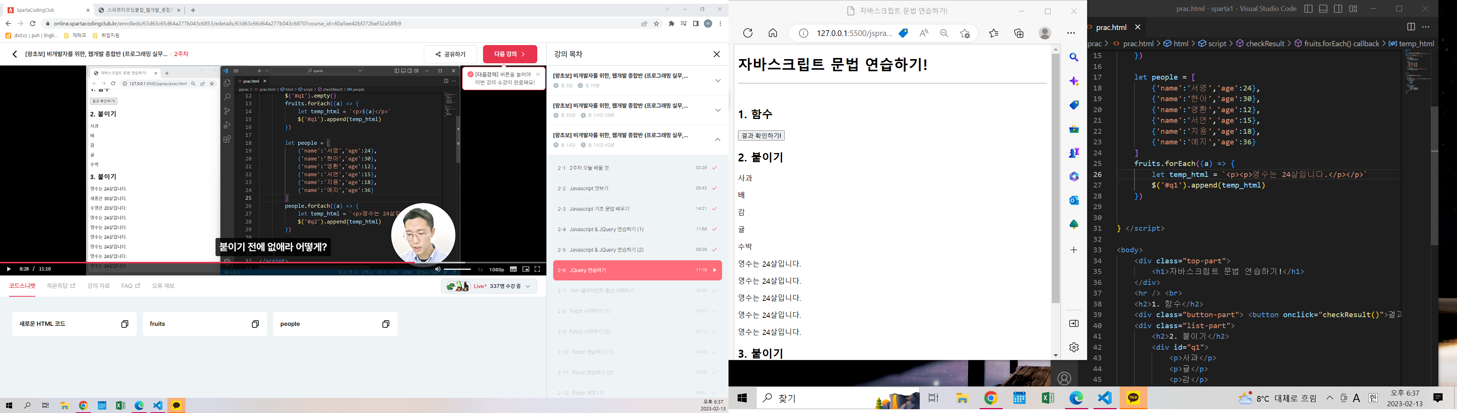Expand the first course chapter (총 3강)
The width and height of the screenshot is (1457, 413).
(x=718, y=80)
